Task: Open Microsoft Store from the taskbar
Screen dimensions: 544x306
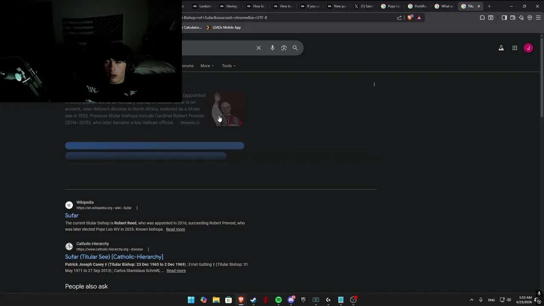Action: 229,300
